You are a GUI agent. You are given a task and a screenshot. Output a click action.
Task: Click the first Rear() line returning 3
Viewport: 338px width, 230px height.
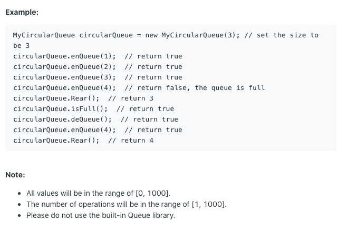pos(83,98)
